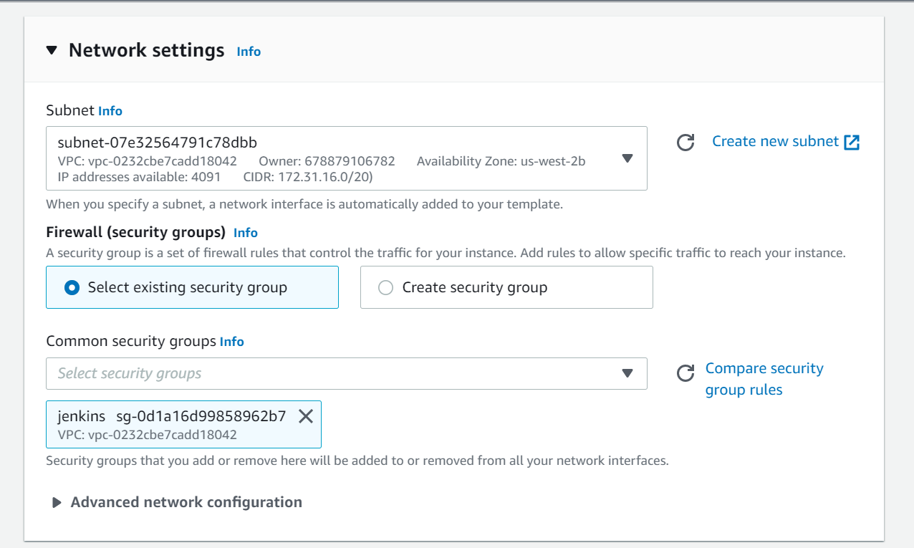Refresh the security groups list

click(x=685, y=372)
